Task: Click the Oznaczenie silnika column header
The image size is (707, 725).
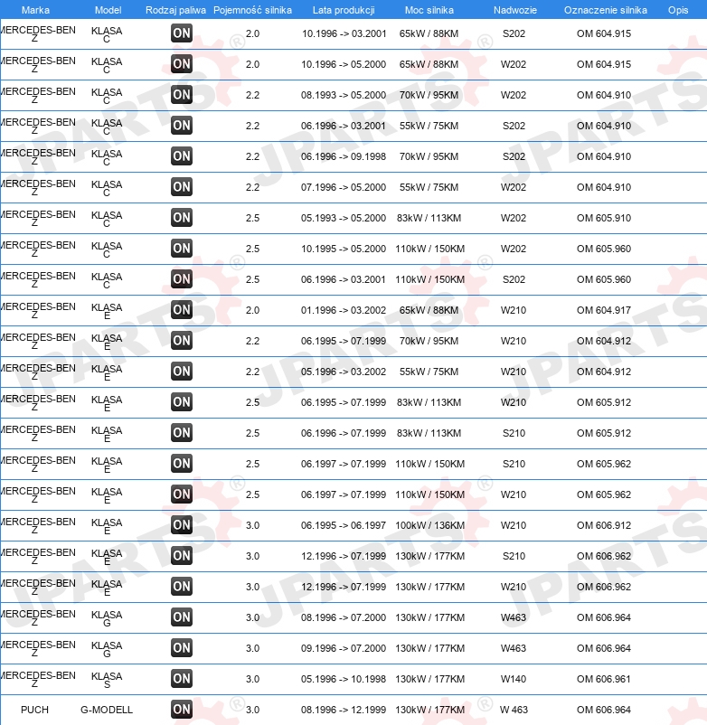Action: click(605, 10)
